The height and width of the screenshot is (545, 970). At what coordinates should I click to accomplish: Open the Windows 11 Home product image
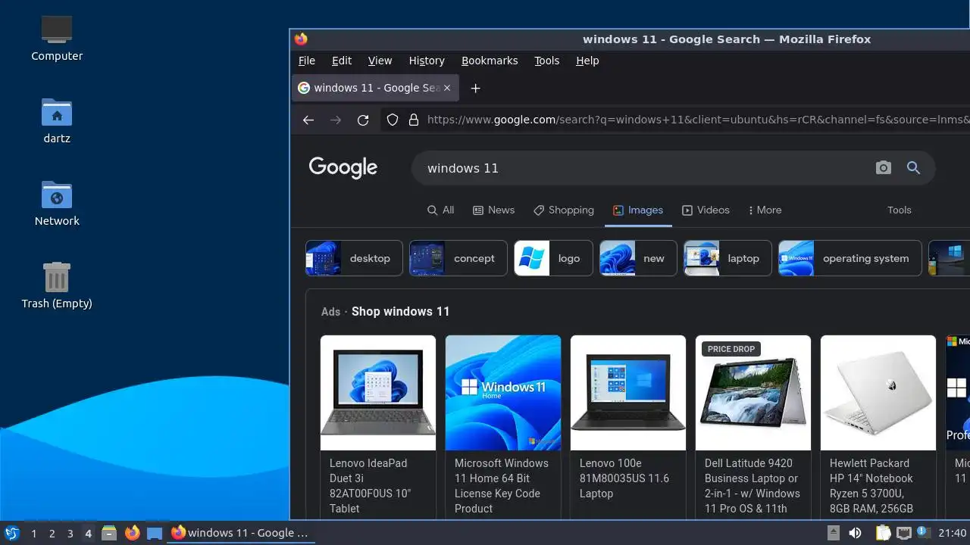(x=503, y=393)
